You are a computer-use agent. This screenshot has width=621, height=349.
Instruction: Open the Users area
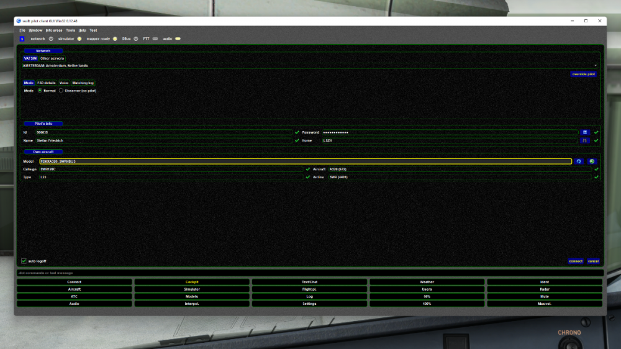[427, 289]
